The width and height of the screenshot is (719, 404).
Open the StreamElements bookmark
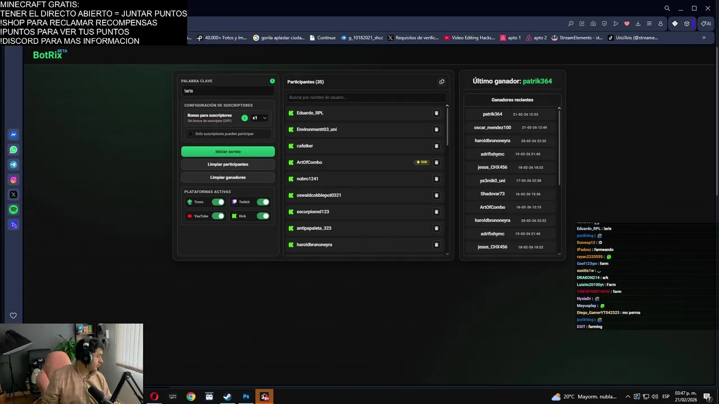pos(577,38)
